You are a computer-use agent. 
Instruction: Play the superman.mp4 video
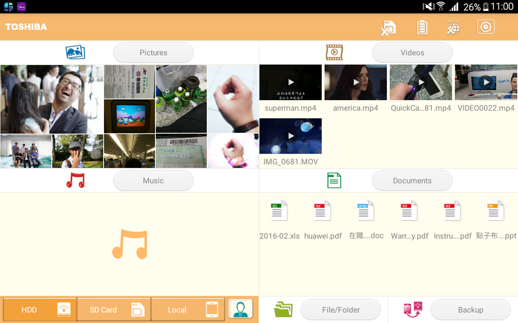pos(291,82)
